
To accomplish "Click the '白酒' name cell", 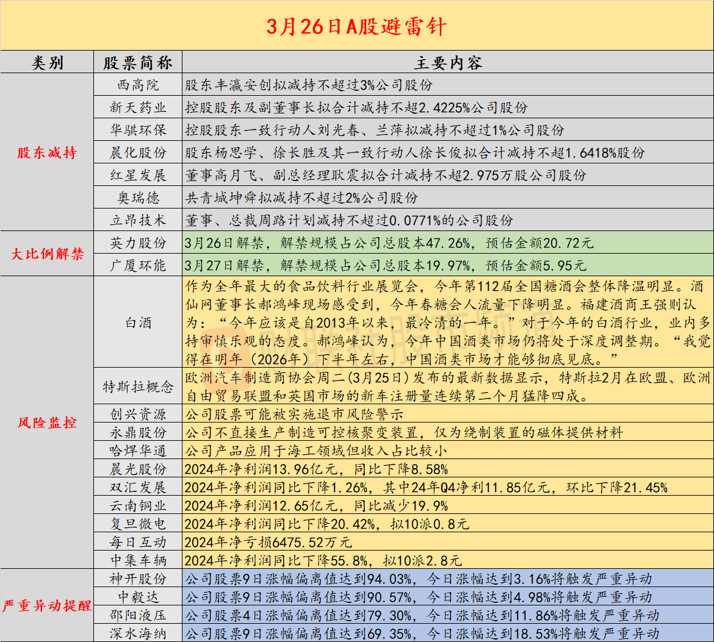I will click(x=137, y=323).
